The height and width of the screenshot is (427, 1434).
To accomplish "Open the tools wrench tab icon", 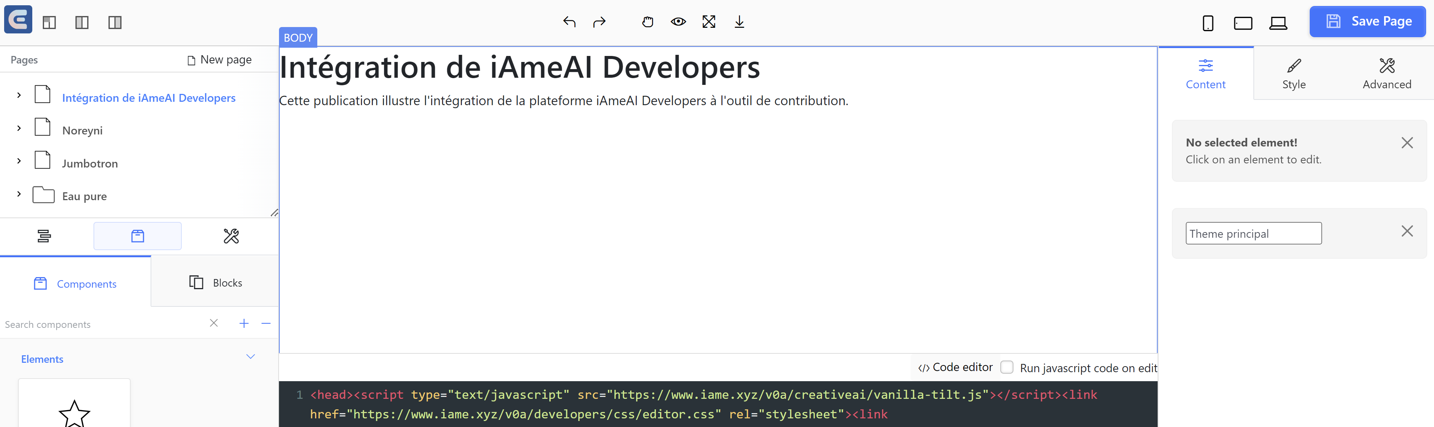I will point(231,236).
